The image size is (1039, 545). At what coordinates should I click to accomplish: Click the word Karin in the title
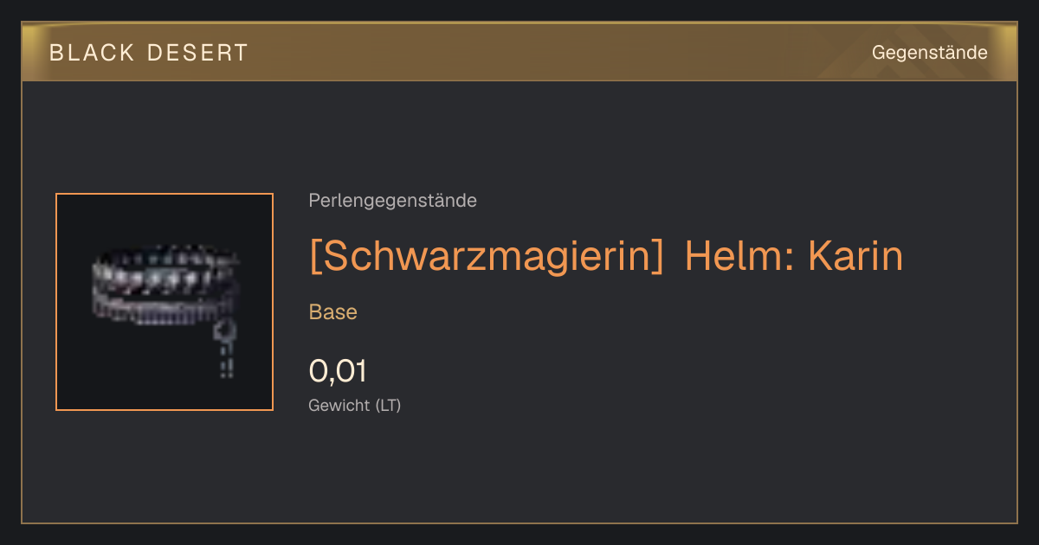(x=855, y=256)
